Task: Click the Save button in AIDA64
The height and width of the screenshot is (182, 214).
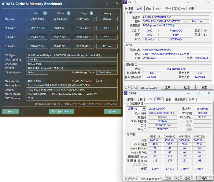Action: click(x=10, y=111)
